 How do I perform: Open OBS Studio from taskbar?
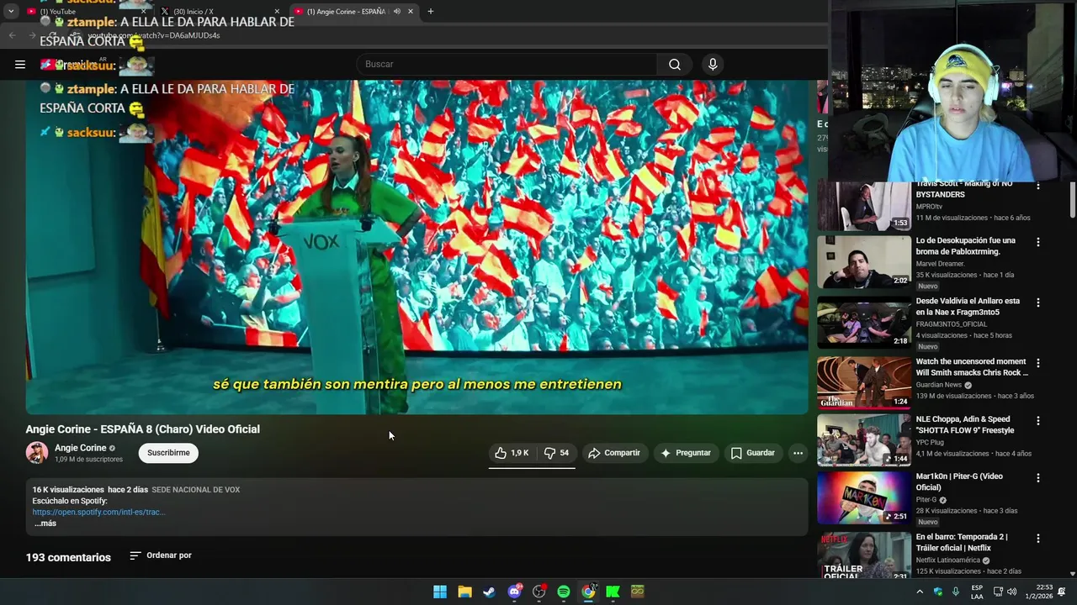pyautogui.click(x=539, y=592)
